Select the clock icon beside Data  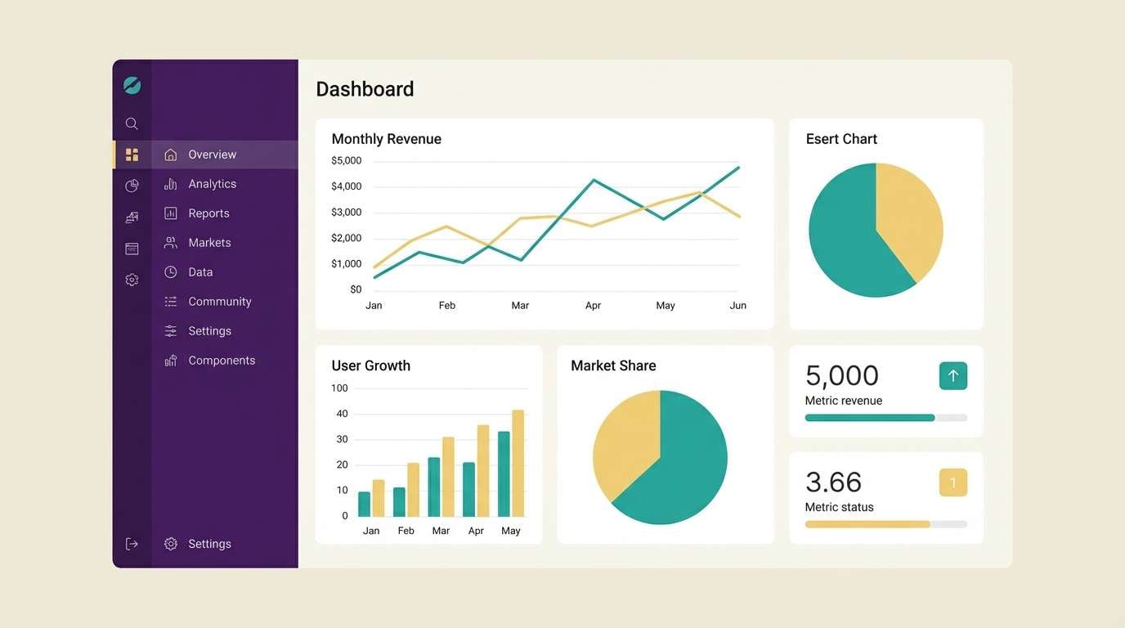(170, 271)
